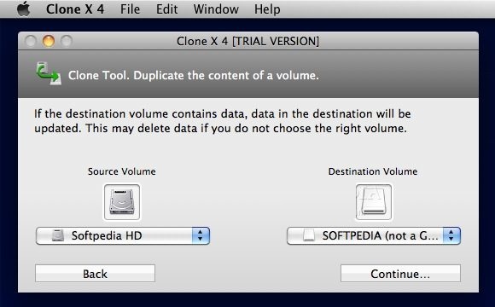495x307 pixels.
Task: Open the Edit menu
Action: pyautogui.click(x=166, y=9)
